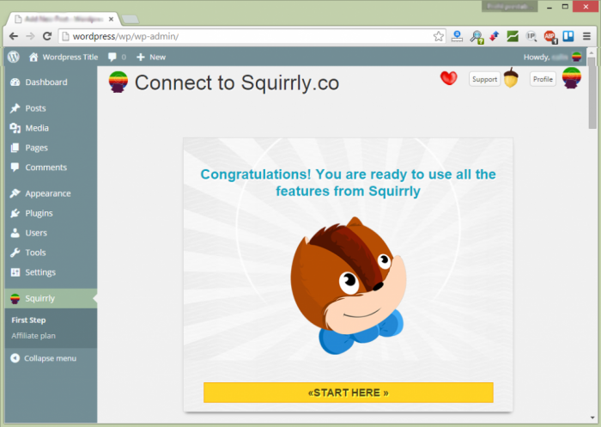Open the Users menu

click(51, 233)
